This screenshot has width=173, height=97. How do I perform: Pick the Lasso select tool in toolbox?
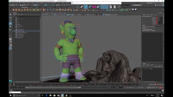(x=11, y=18)
